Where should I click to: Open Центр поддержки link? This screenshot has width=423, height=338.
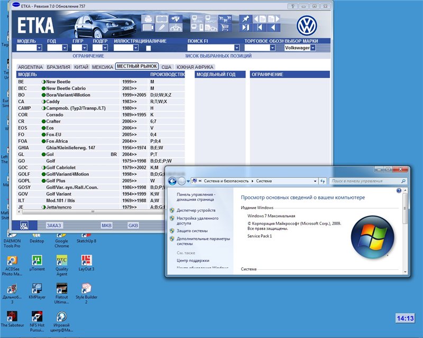tap(193, 260)
